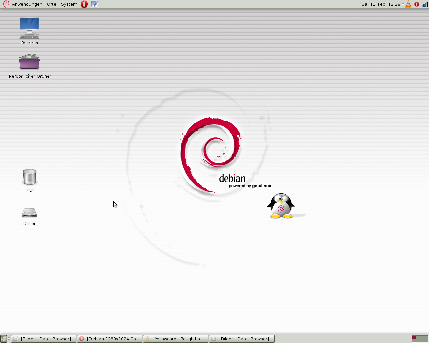Open the Anwendungen menu
429x343 pixels.
point(27,4)
